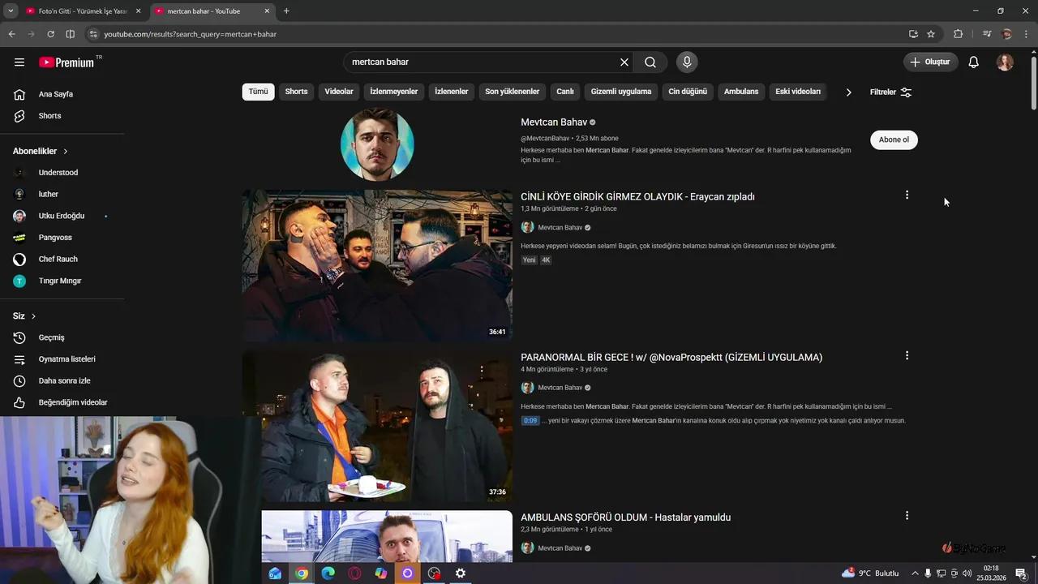1038x584 pixels.
Task: Select the Canlı filter chip
Action: [565, 92]
